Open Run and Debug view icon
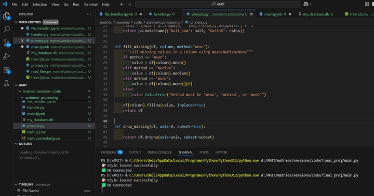The image size is (374, 196). [6, 56]
